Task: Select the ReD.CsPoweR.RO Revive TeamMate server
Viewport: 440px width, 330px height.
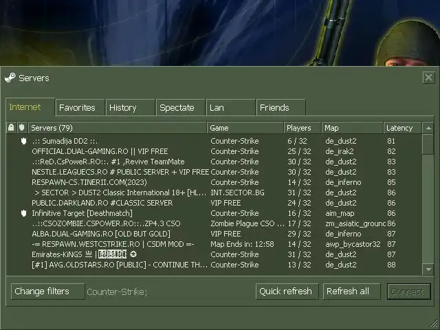Action: pyautogui.click(x=214, y=162)
